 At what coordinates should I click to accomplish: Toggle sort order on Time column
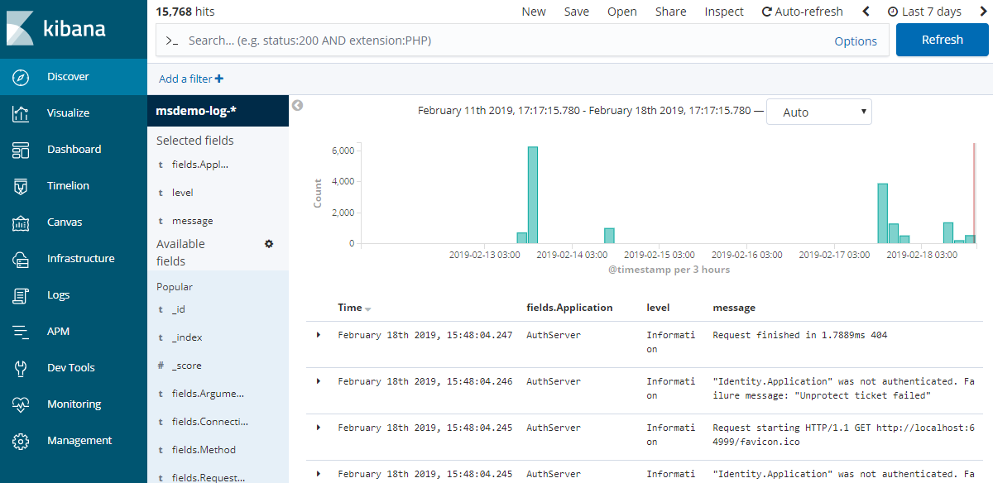point(354,307)
